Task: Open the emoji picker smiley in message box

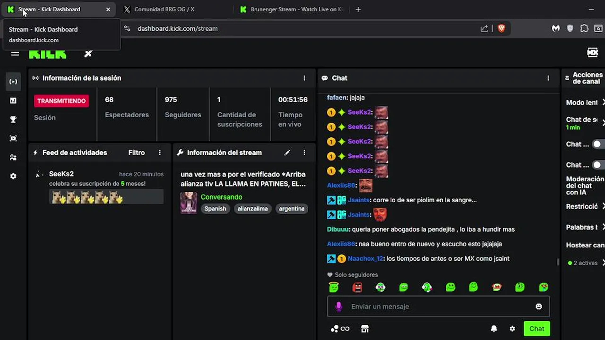Action: pyautogui.click(x=538, y=306)
